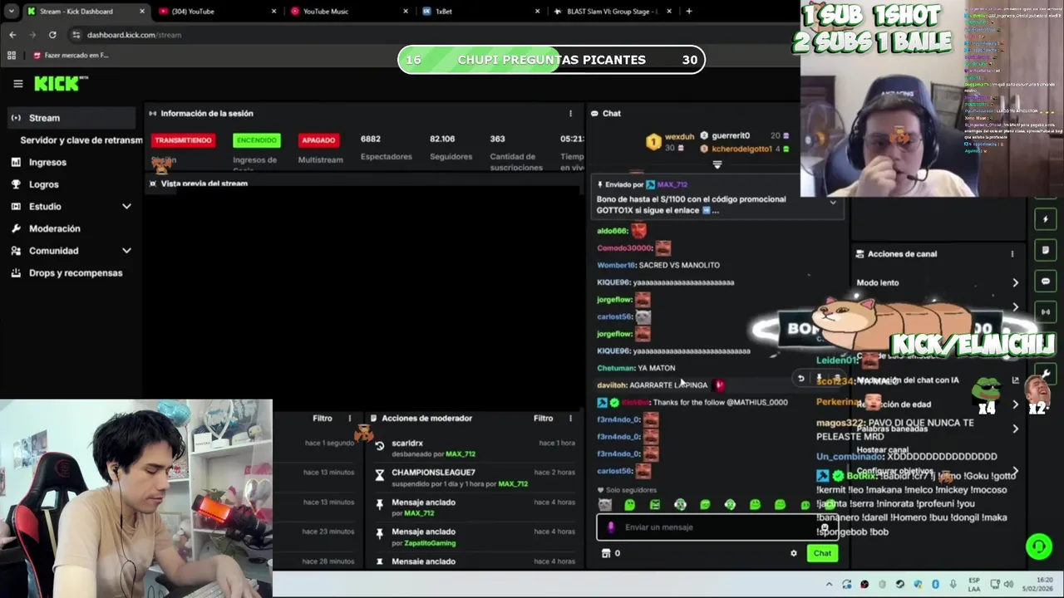The width and height of the screenshot is (1064, 598).
Task: Open Acciones de moderador Filtro
Action: (543, 419)
